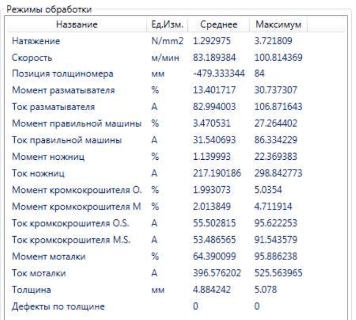The height and width of the screenshot is (320, 356).
Task: Click the value 91.543579
Action: pyautogui.click(x=275, y=239)
